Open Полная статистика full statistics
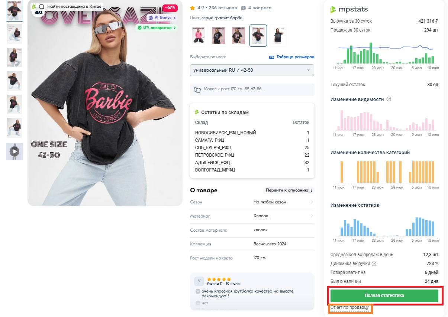 [384, 295]
